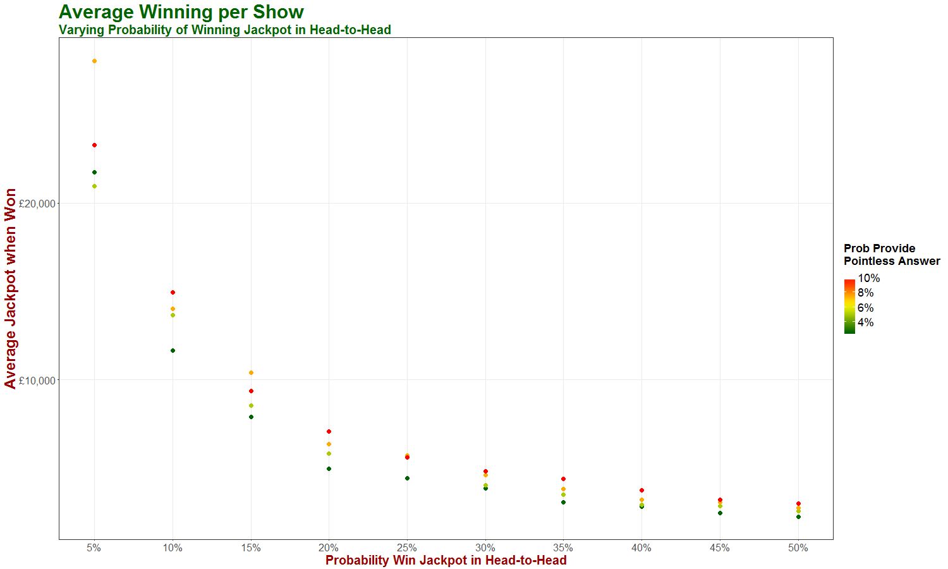Click the red data point at 5%
948x569 pixels.
pyautogui.click(x=94, y=145)
